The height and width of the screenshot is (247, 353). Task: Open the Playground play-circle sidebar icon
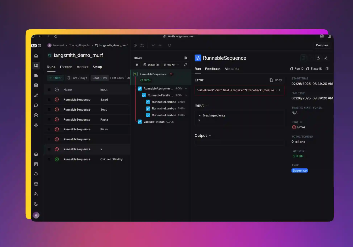point(36,115)
